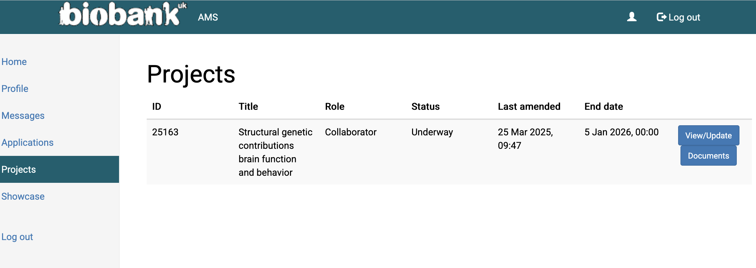Image resolution: width=756 pixels, height=268 pixels.
Task: Click the Last amended column header
Action: [529, 106]
